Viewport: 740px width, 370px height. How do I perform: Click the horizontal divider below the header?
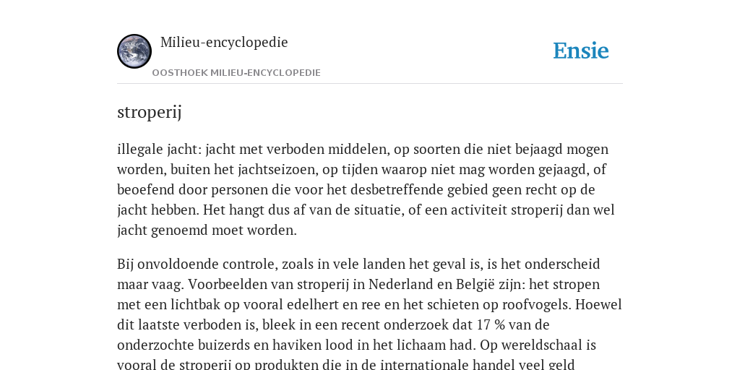point(370,84)
